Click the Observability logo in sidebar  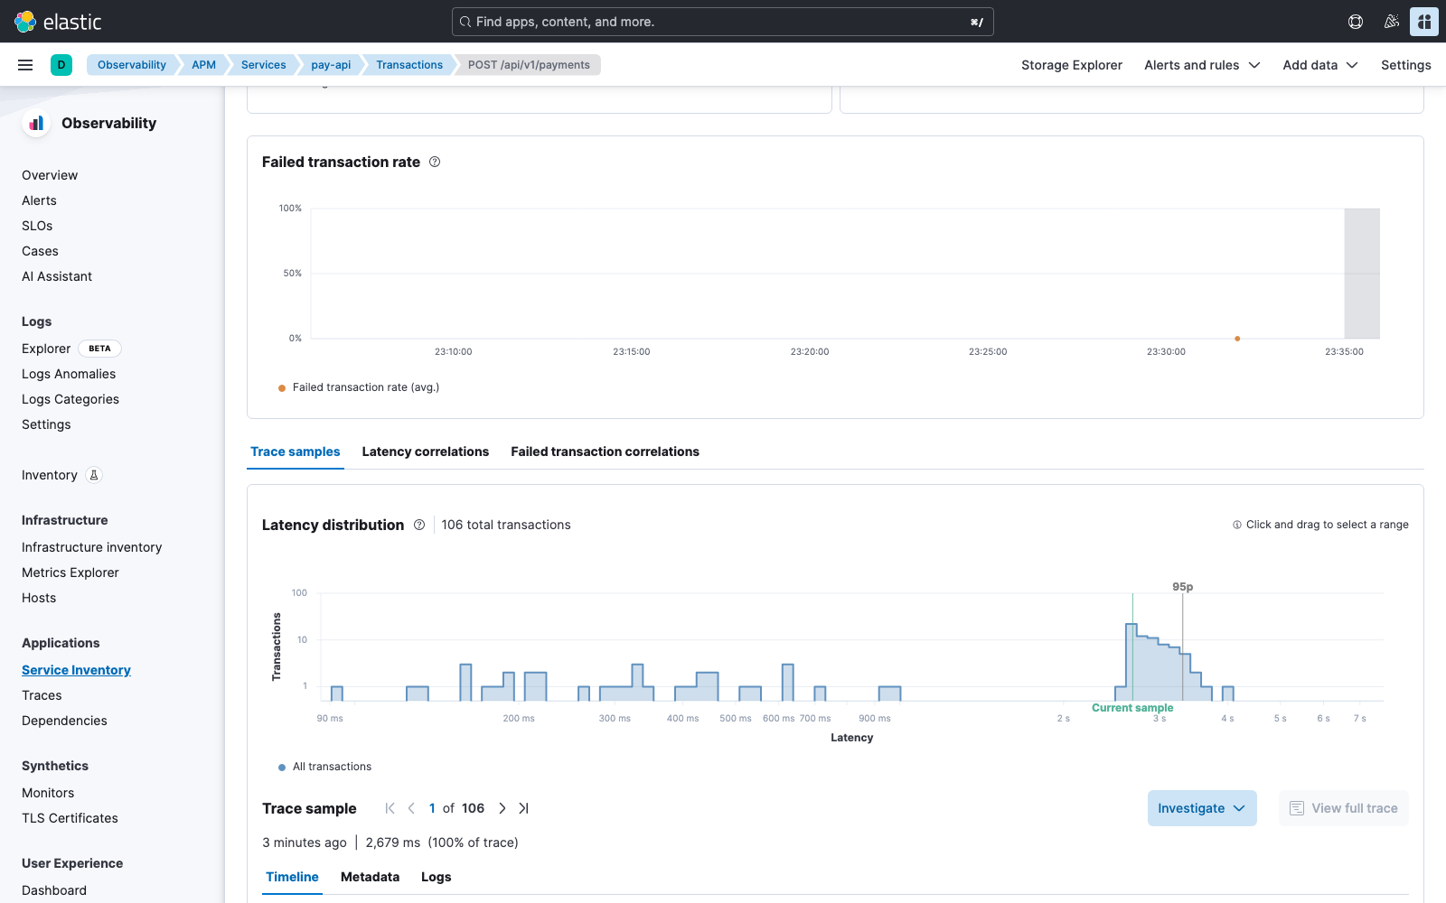36,123
